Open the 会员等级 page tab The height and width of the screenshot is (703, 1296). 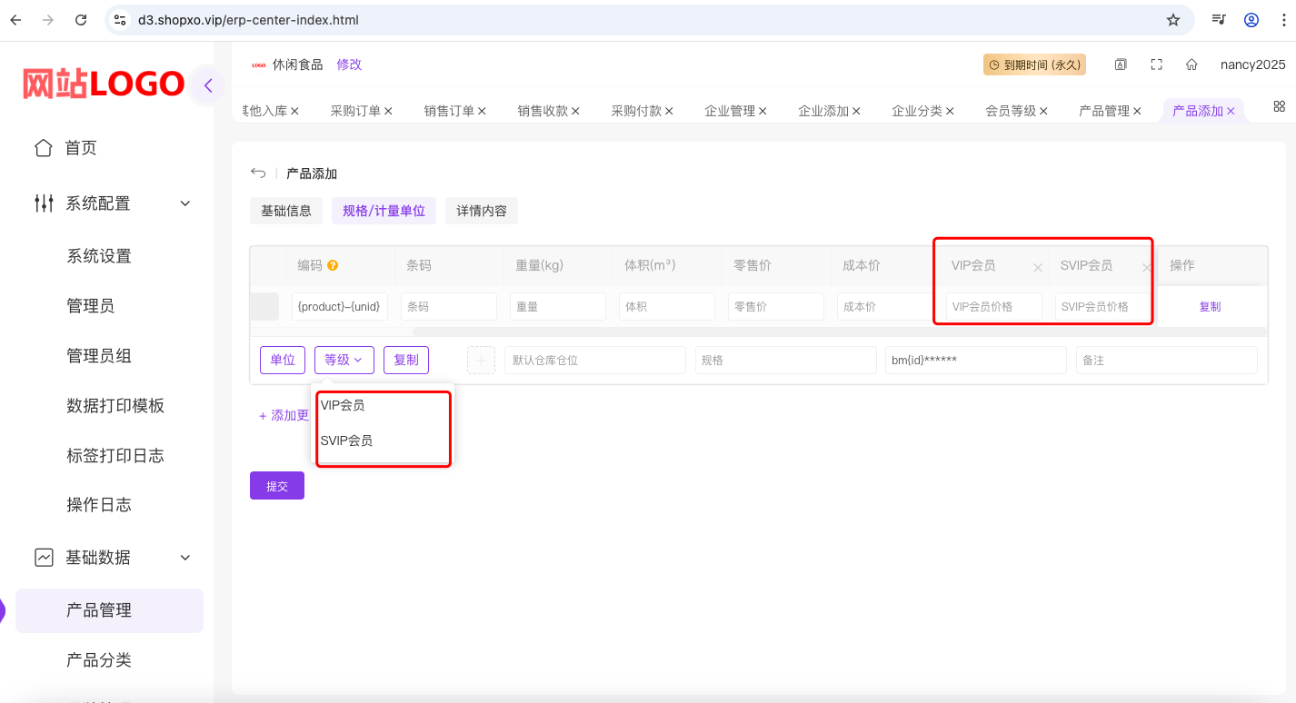coord(1011,111)
